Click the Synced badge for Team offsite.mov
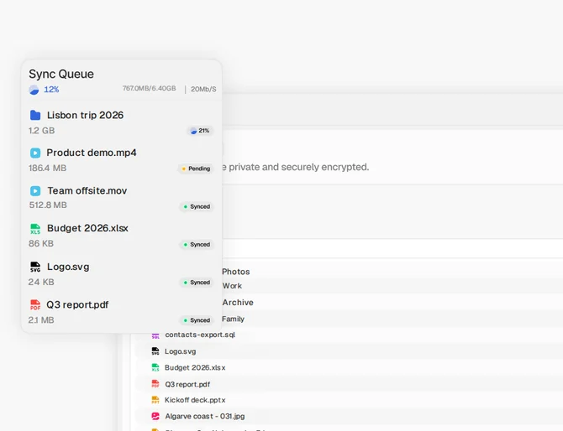 [197, 207]
